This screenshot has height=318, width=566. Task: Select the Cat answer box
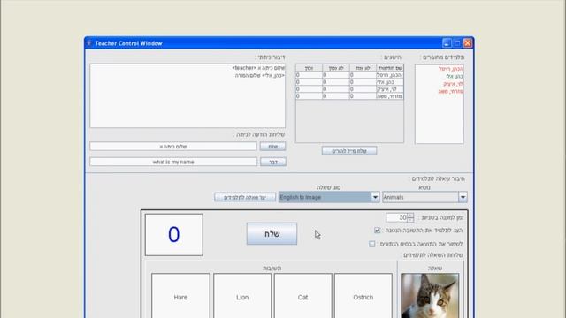[302, 297]
